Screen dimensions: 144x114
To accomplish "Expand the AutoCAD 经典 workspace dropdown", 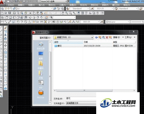I will pyautogui.click(x=66, y=1).
